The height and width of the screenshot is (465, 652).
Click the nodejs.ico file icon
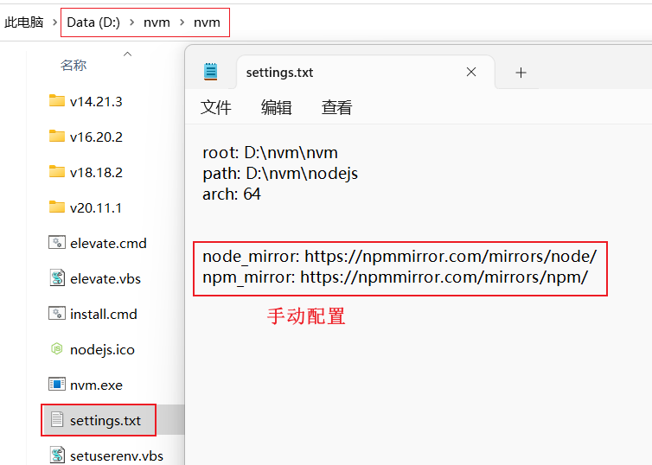coord(57,349)
